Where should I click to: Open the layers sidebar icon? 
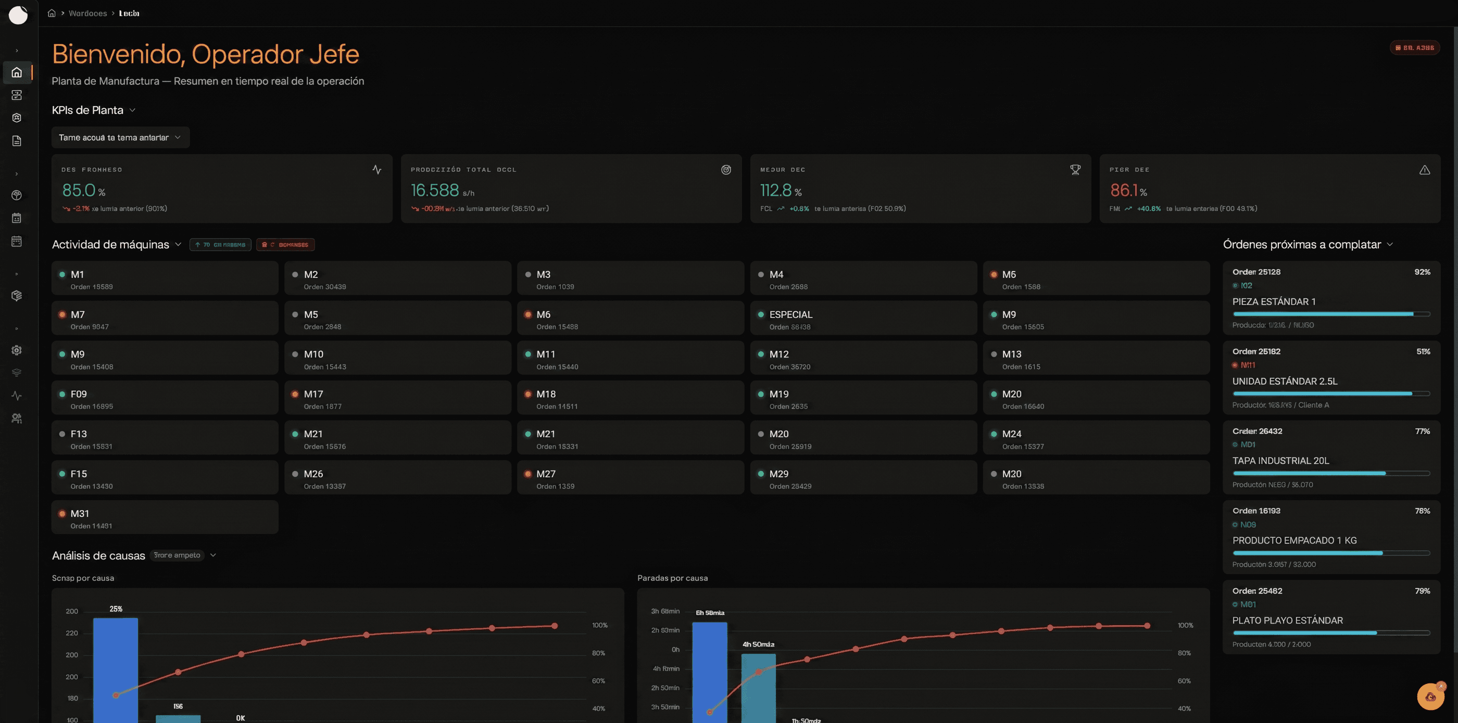(17, 373)
